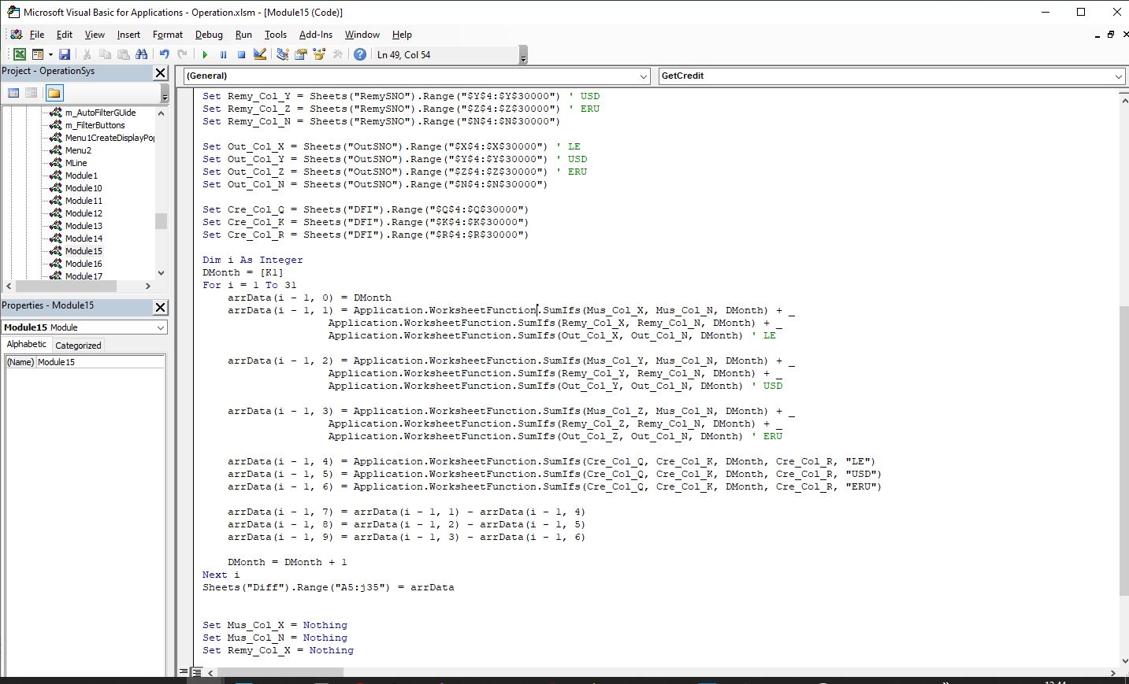Screen dimensions: 1129x684
Task: Toggle Design Mode icon in toolbar
Action: tap(260, 54)
